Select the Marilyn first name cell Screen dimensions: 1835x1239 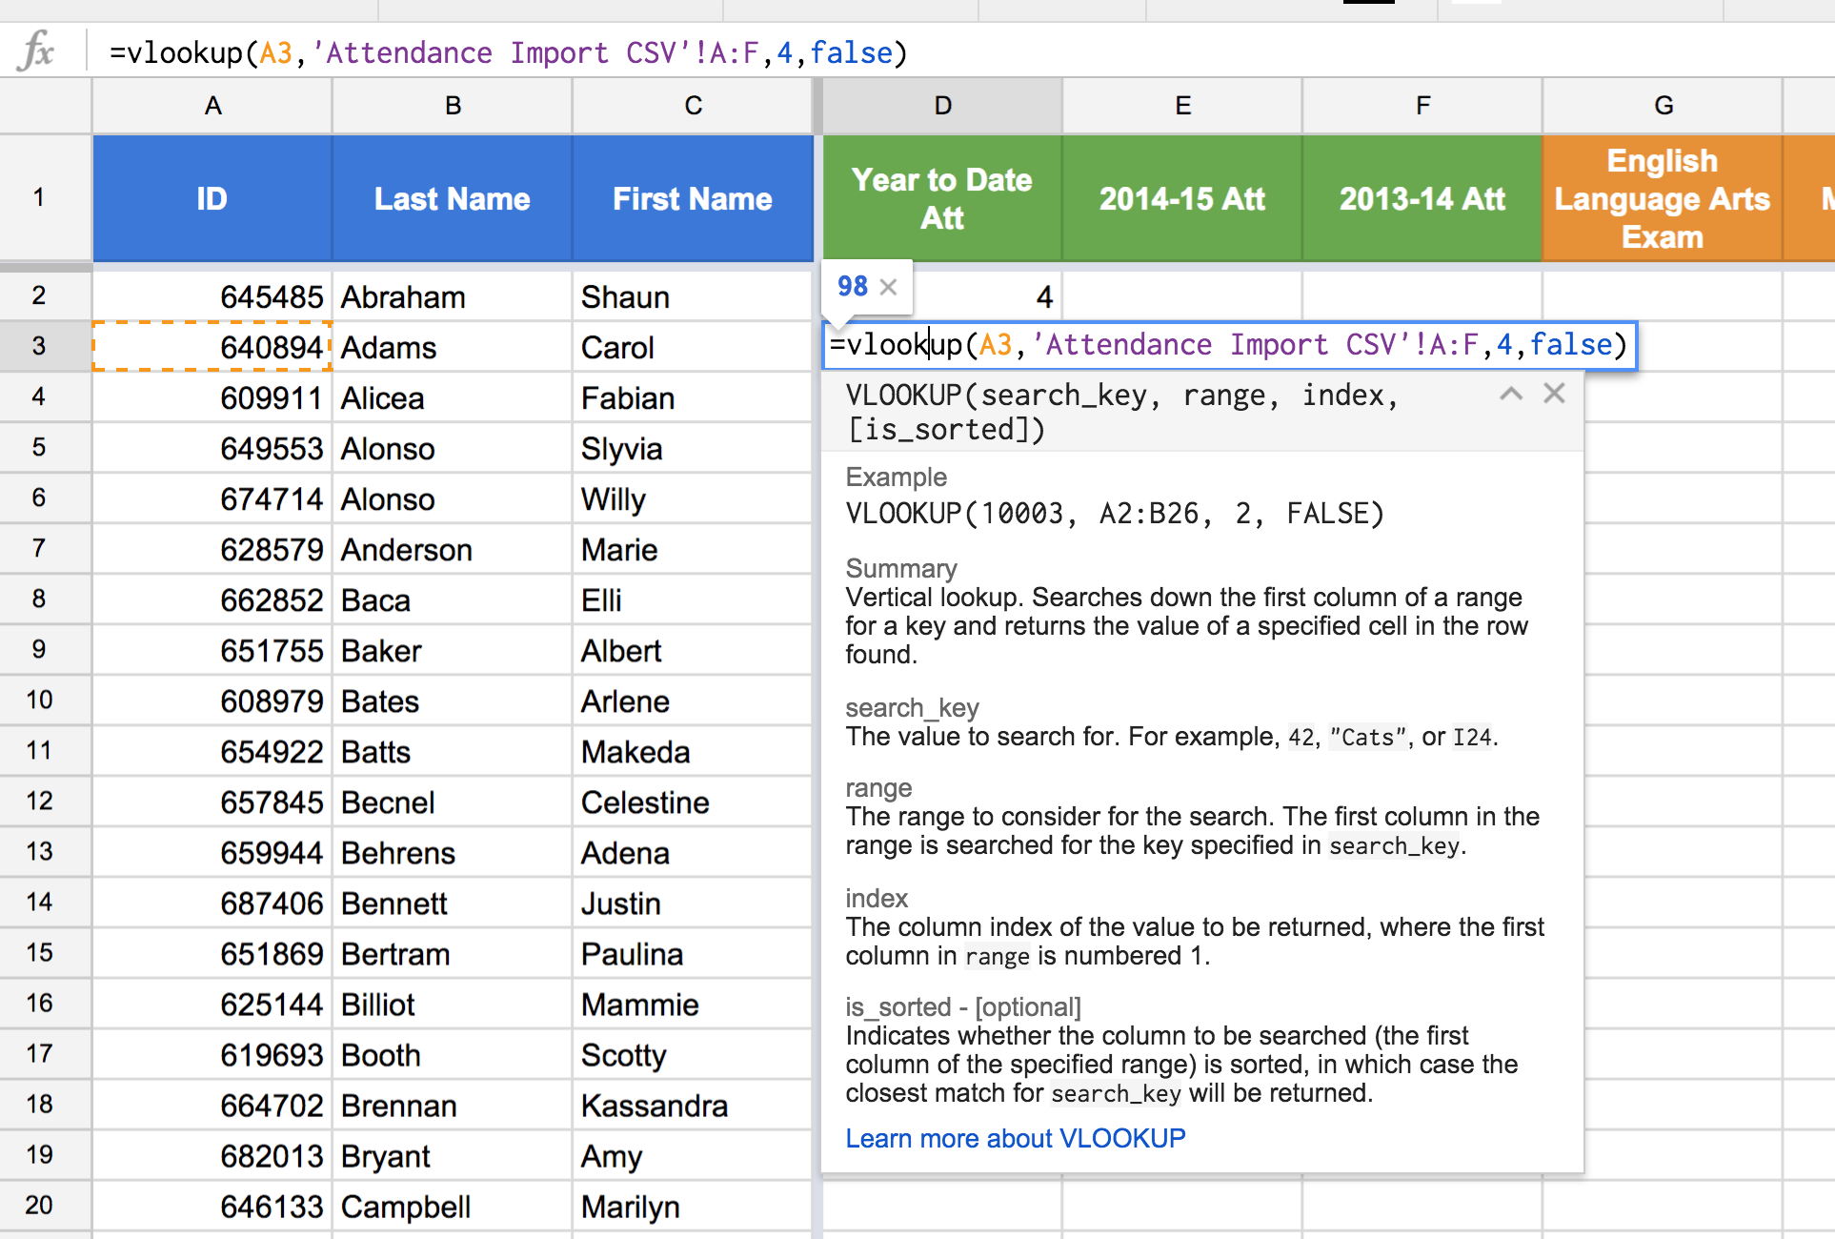tap(693, 1206)
